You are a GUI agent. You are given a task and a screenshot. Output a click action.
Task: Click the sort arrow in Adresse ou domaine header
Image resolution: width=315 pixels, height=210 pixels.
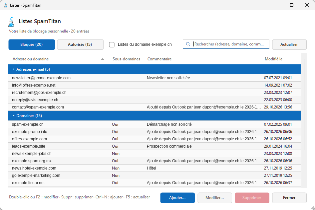[103, 59]
